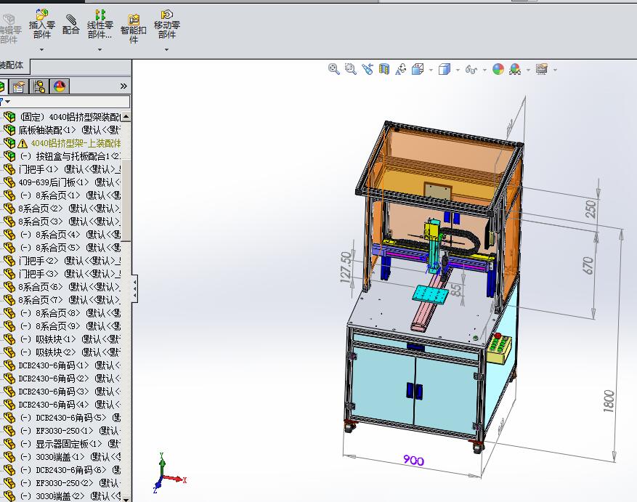Select the 670 dimension on the model
Viewport: 637px width, 502px height.
pyautogui.click(x=588, y=265)
